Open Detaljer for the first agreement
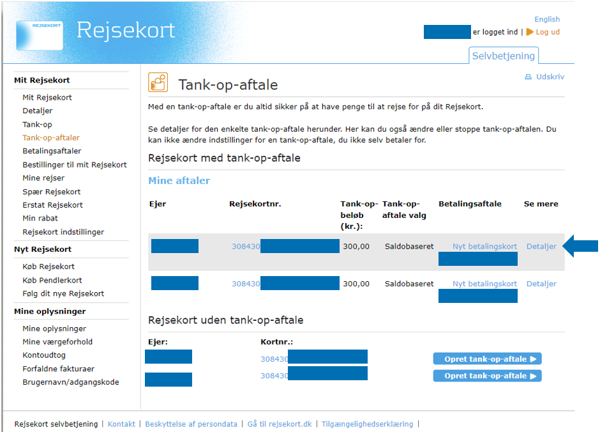Image resolution: width=600 pixels, height=432 pixels. [x=541, y=247]
